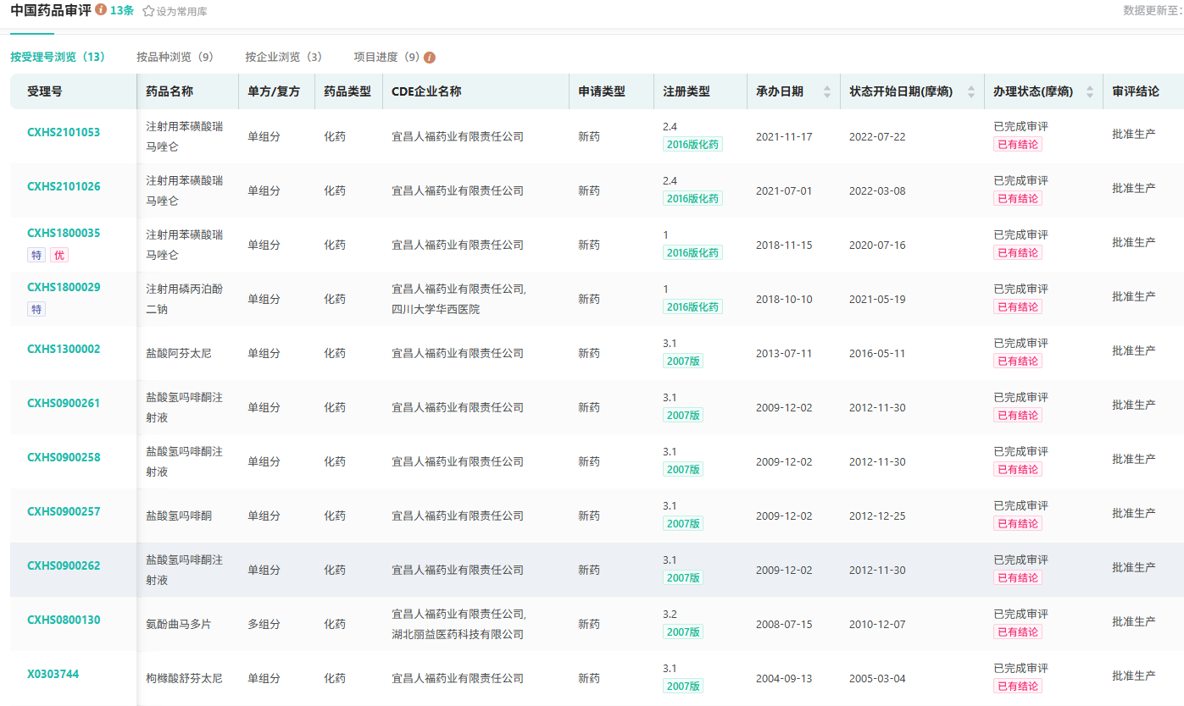The width and height of the screenshot is (1184, 706).
Task: Select the 按受理号浏览 tab
Action: pos(58,58)
